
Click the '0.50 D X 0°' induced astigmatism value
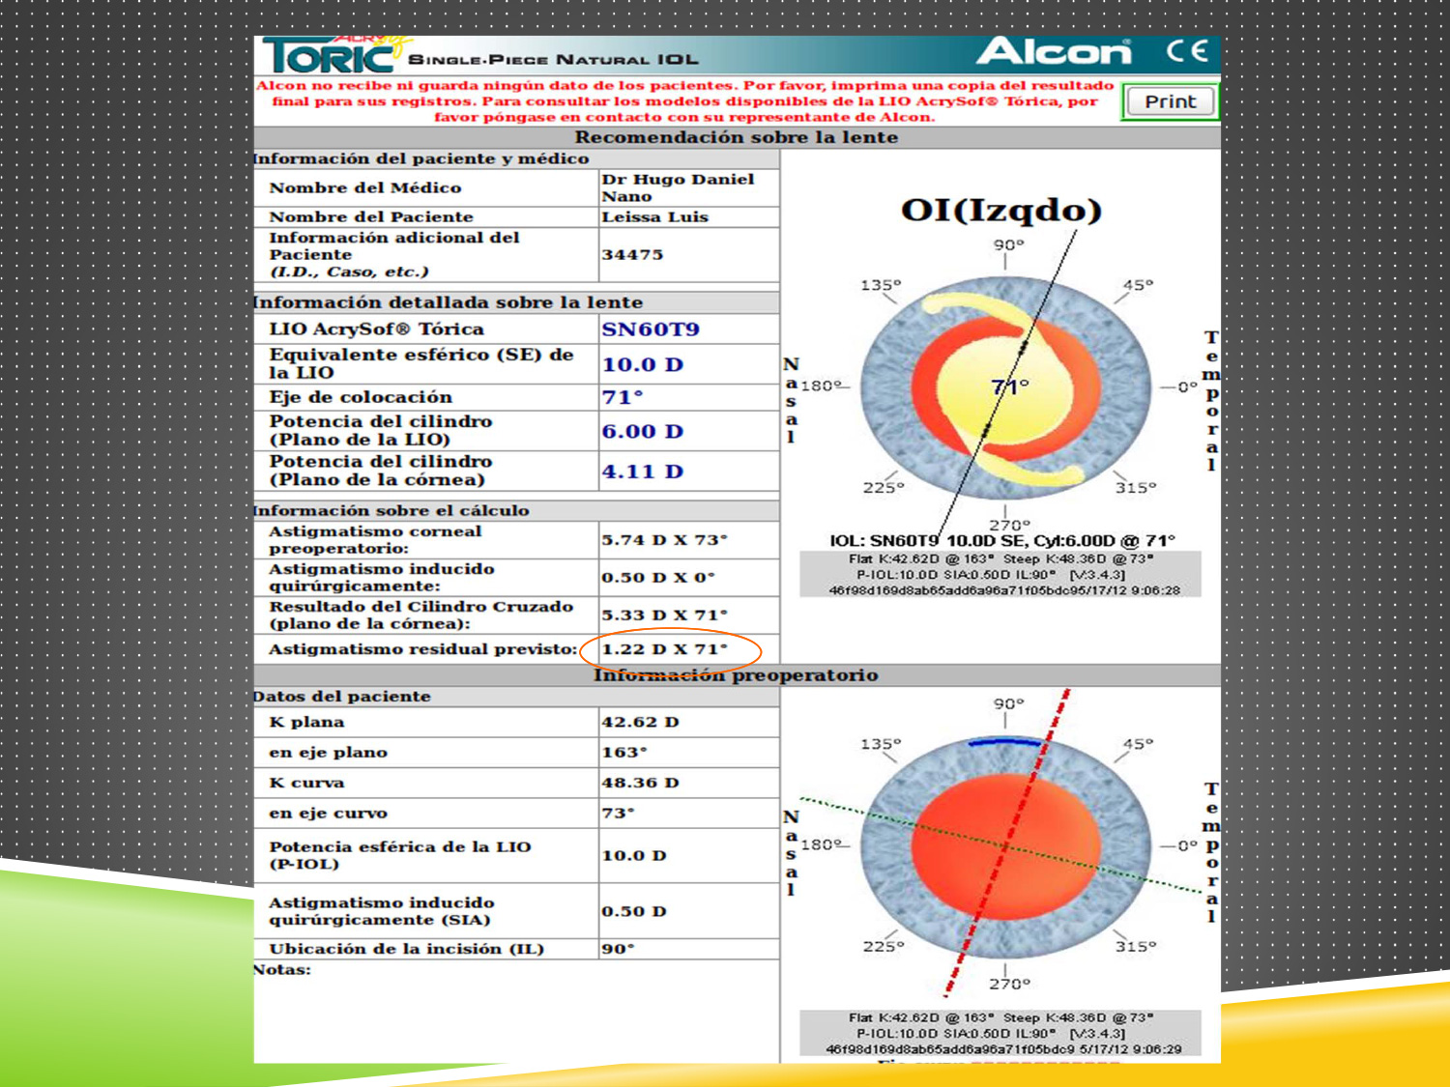coord(657,578)
